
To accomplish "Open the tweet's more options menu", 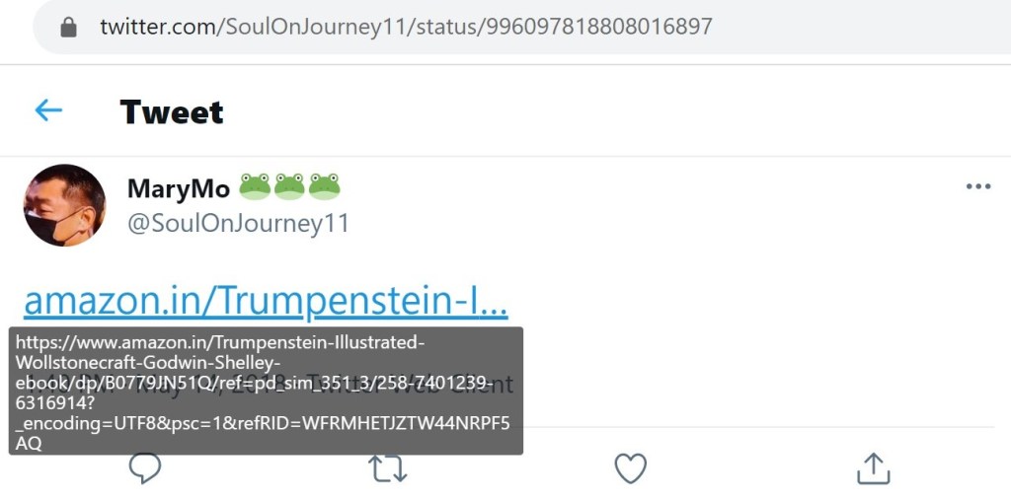I will tap(977, 186).
